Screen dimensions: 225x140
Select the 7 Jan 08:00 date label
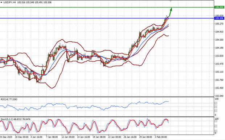tap(52, 137)
